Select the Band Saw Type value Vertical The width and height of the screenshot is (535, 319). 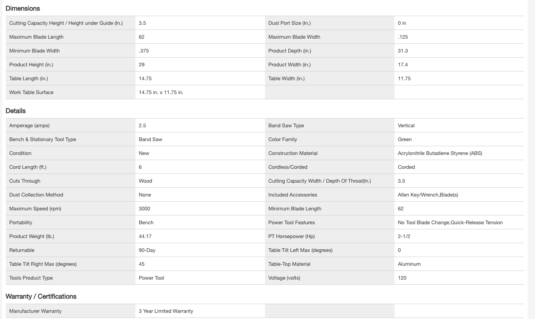tap(406, 125)
